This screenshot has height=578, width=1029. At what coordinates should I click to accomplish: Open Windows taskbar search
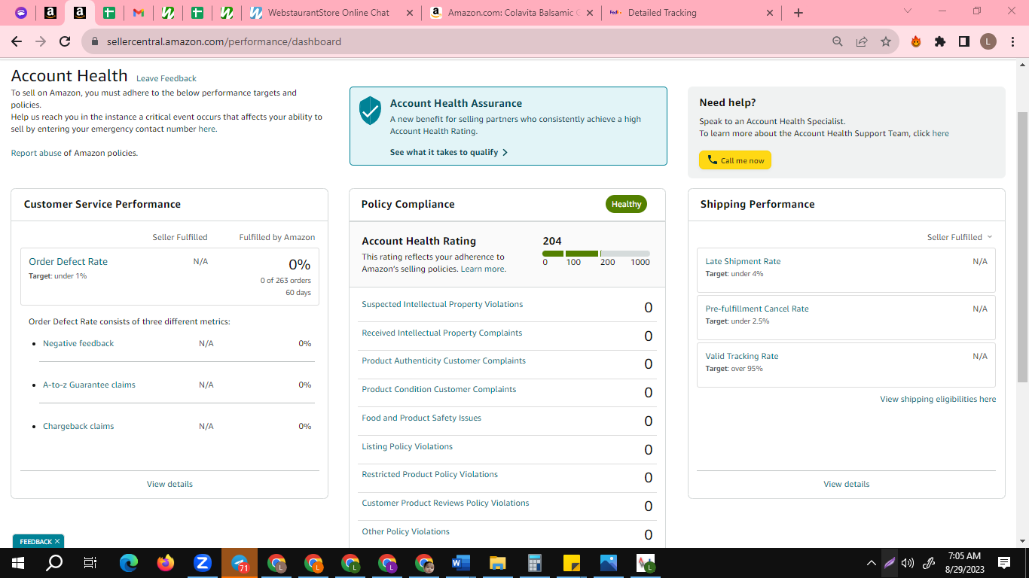coord(54,563)
